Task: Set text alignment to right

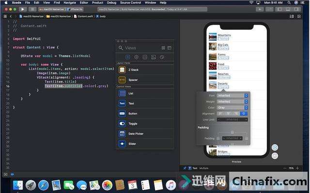Action: tap(236, 114)
